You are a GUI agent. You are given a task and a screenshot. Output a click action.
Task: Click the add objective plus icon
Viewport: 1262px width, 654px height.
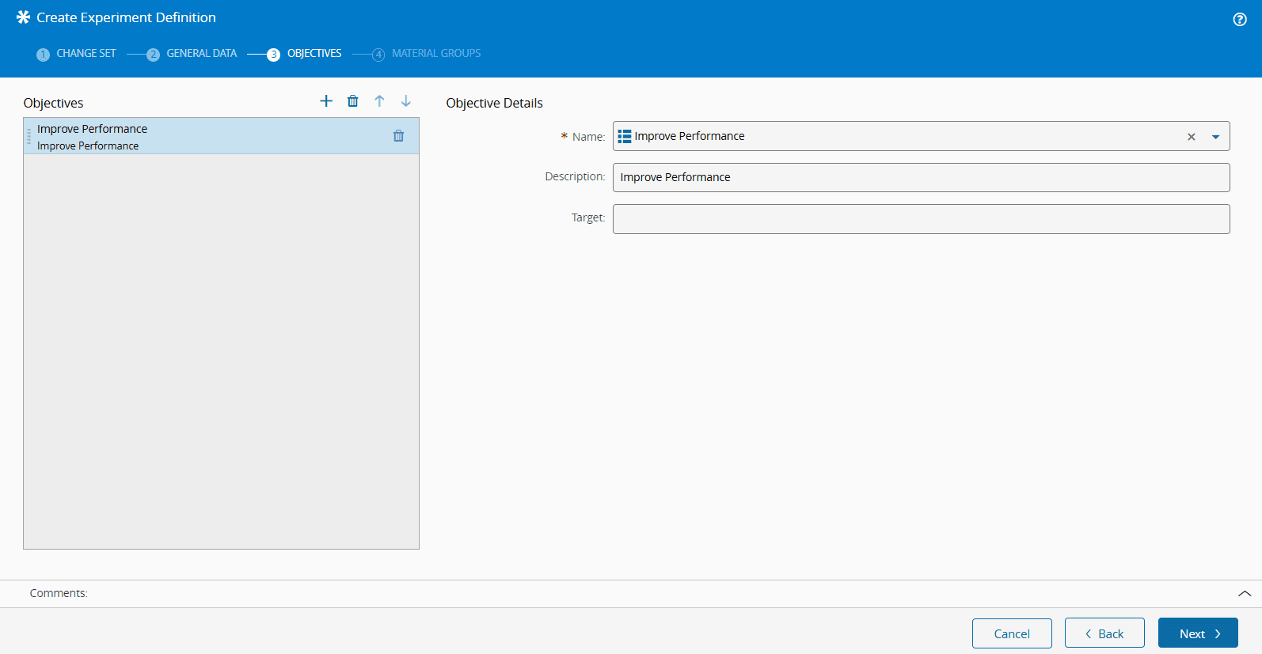click(326, 101)
